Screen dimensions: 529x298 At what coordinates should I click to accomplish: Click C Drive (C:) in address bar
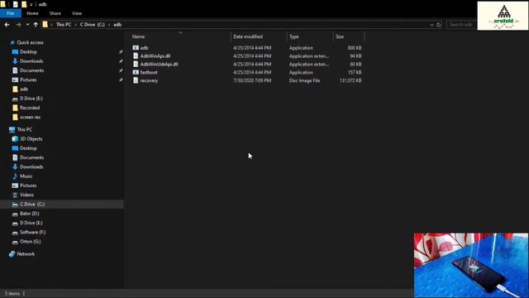tap(92, 24)
